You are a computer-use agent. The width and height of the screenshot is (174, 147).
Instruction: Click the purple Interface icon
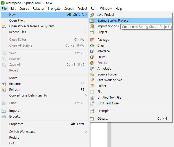[92, 51]
